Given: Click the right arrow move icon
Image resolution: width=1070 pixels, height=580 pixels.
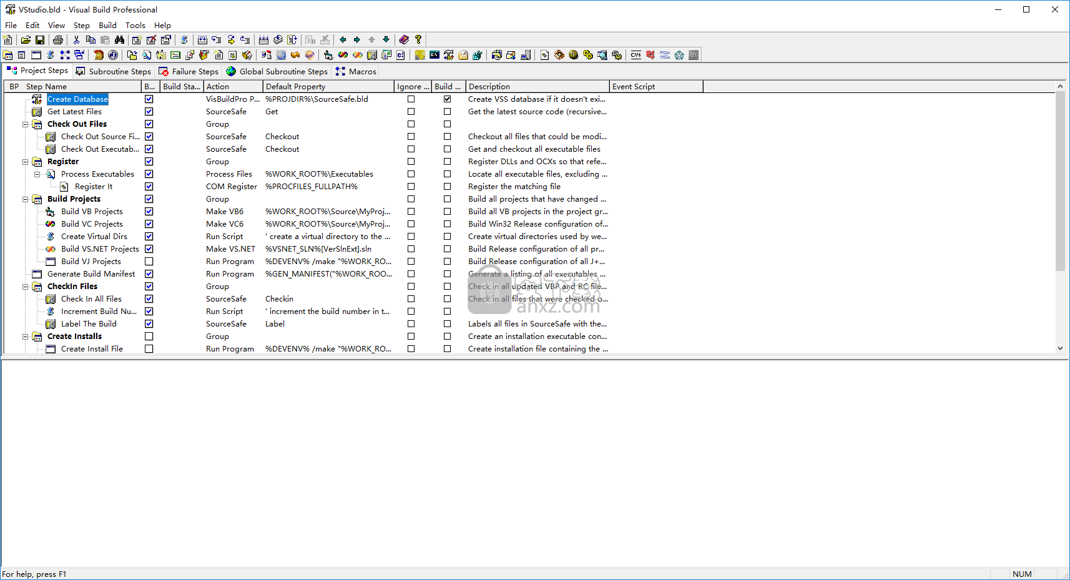Looking at the screenshot, I should pos(357,39).
